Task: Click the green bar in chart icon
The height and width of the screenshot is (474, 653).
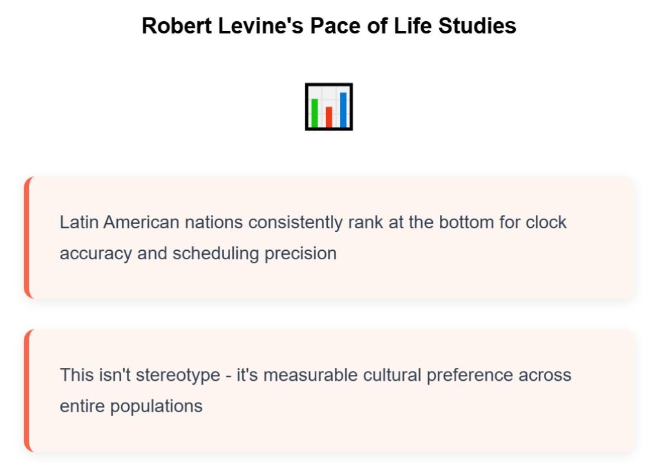Action: pos(315,113)
